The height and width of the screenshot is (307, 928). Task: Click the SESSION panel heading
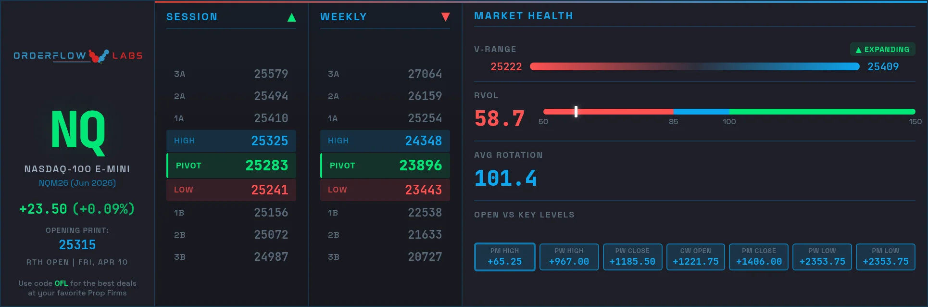[192, 17]
